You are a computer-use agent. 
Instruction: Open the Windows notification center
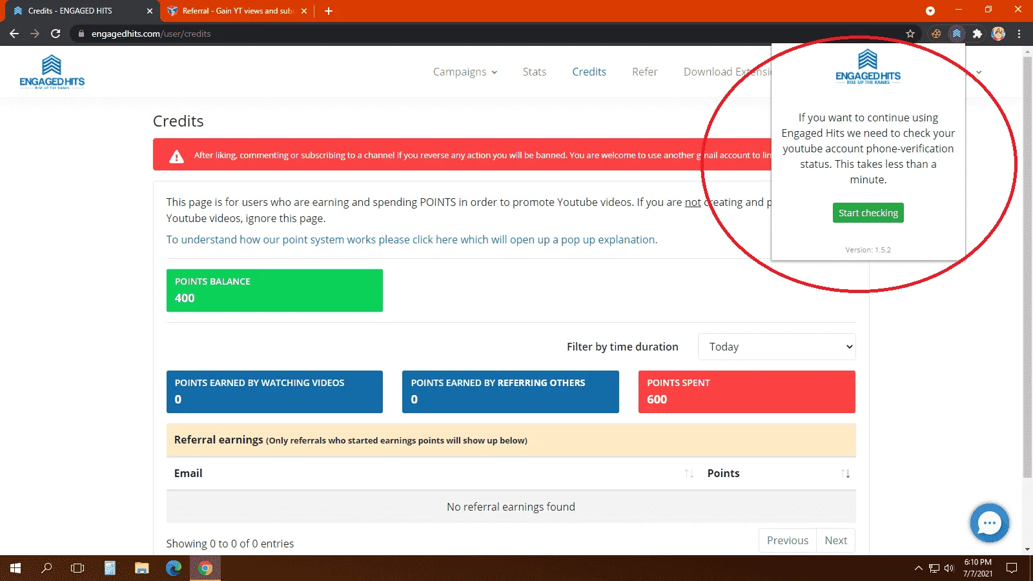[1012, 568]
